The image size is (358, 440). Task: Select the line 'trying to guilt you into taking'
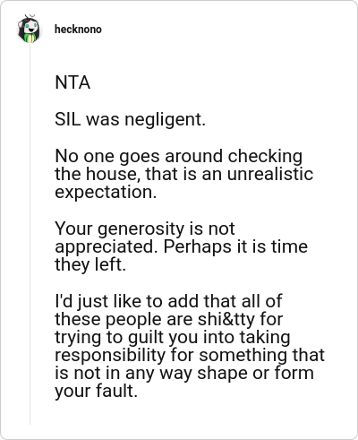click(x=173, y=337)
